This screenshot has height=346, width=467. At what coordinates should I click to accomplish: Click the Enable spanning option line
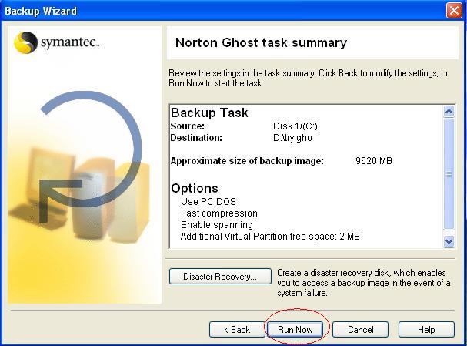(x=217, y=225)
